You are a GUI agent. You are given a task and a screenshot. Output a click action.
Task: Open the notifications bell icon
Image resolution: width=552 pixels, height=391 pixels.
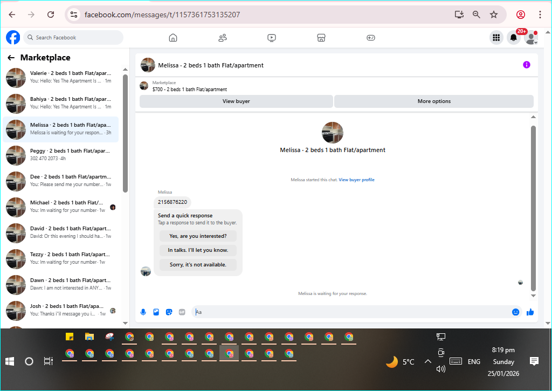click(x=514, y=37)
